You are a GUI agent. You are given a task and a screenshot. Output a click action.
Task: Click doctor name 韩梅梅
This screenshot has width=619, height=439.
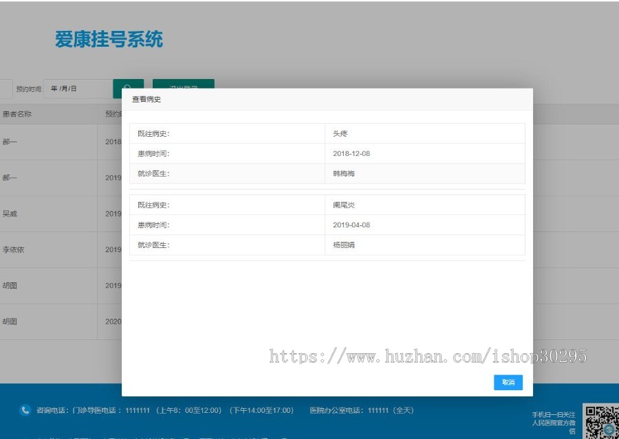343,174
